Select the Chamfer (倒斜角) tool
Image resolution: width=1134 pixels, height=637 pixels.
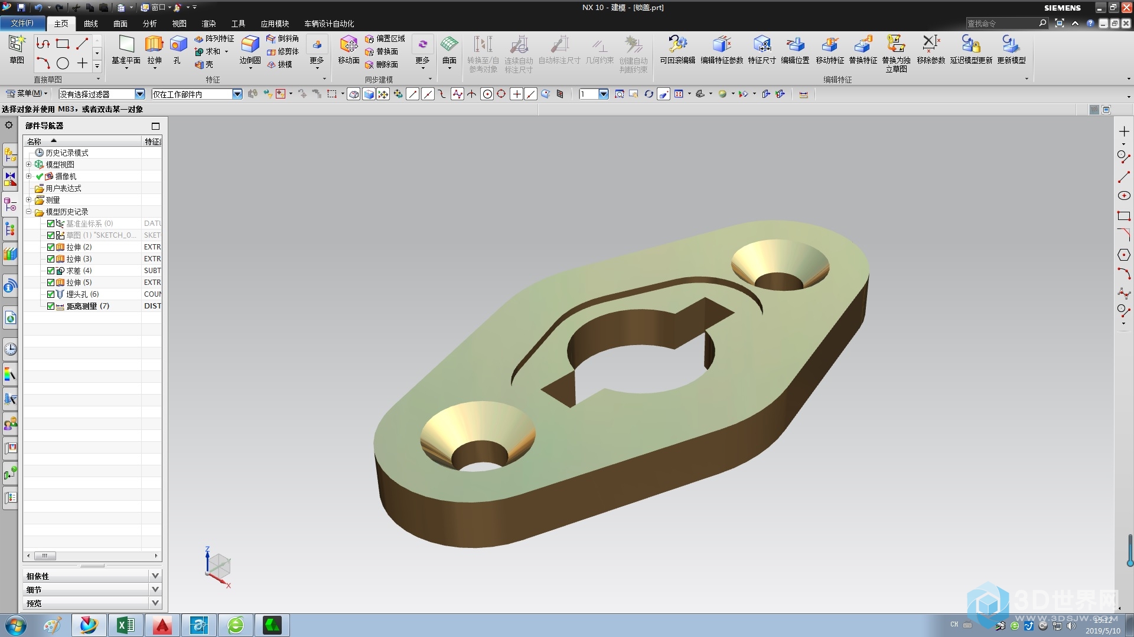[x=282, y=38]
